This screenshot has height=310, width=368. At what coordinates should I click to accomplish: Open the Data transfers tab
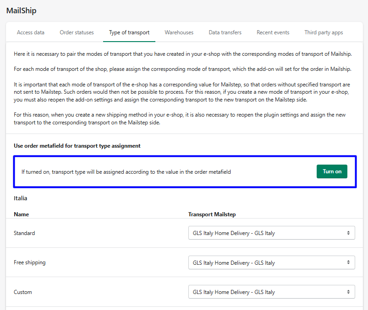click(225, 32)
